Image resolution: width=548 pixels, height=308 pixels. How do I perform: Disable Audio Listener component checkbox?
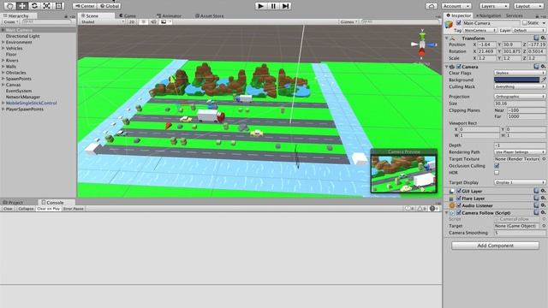click(x=459, y=205)
